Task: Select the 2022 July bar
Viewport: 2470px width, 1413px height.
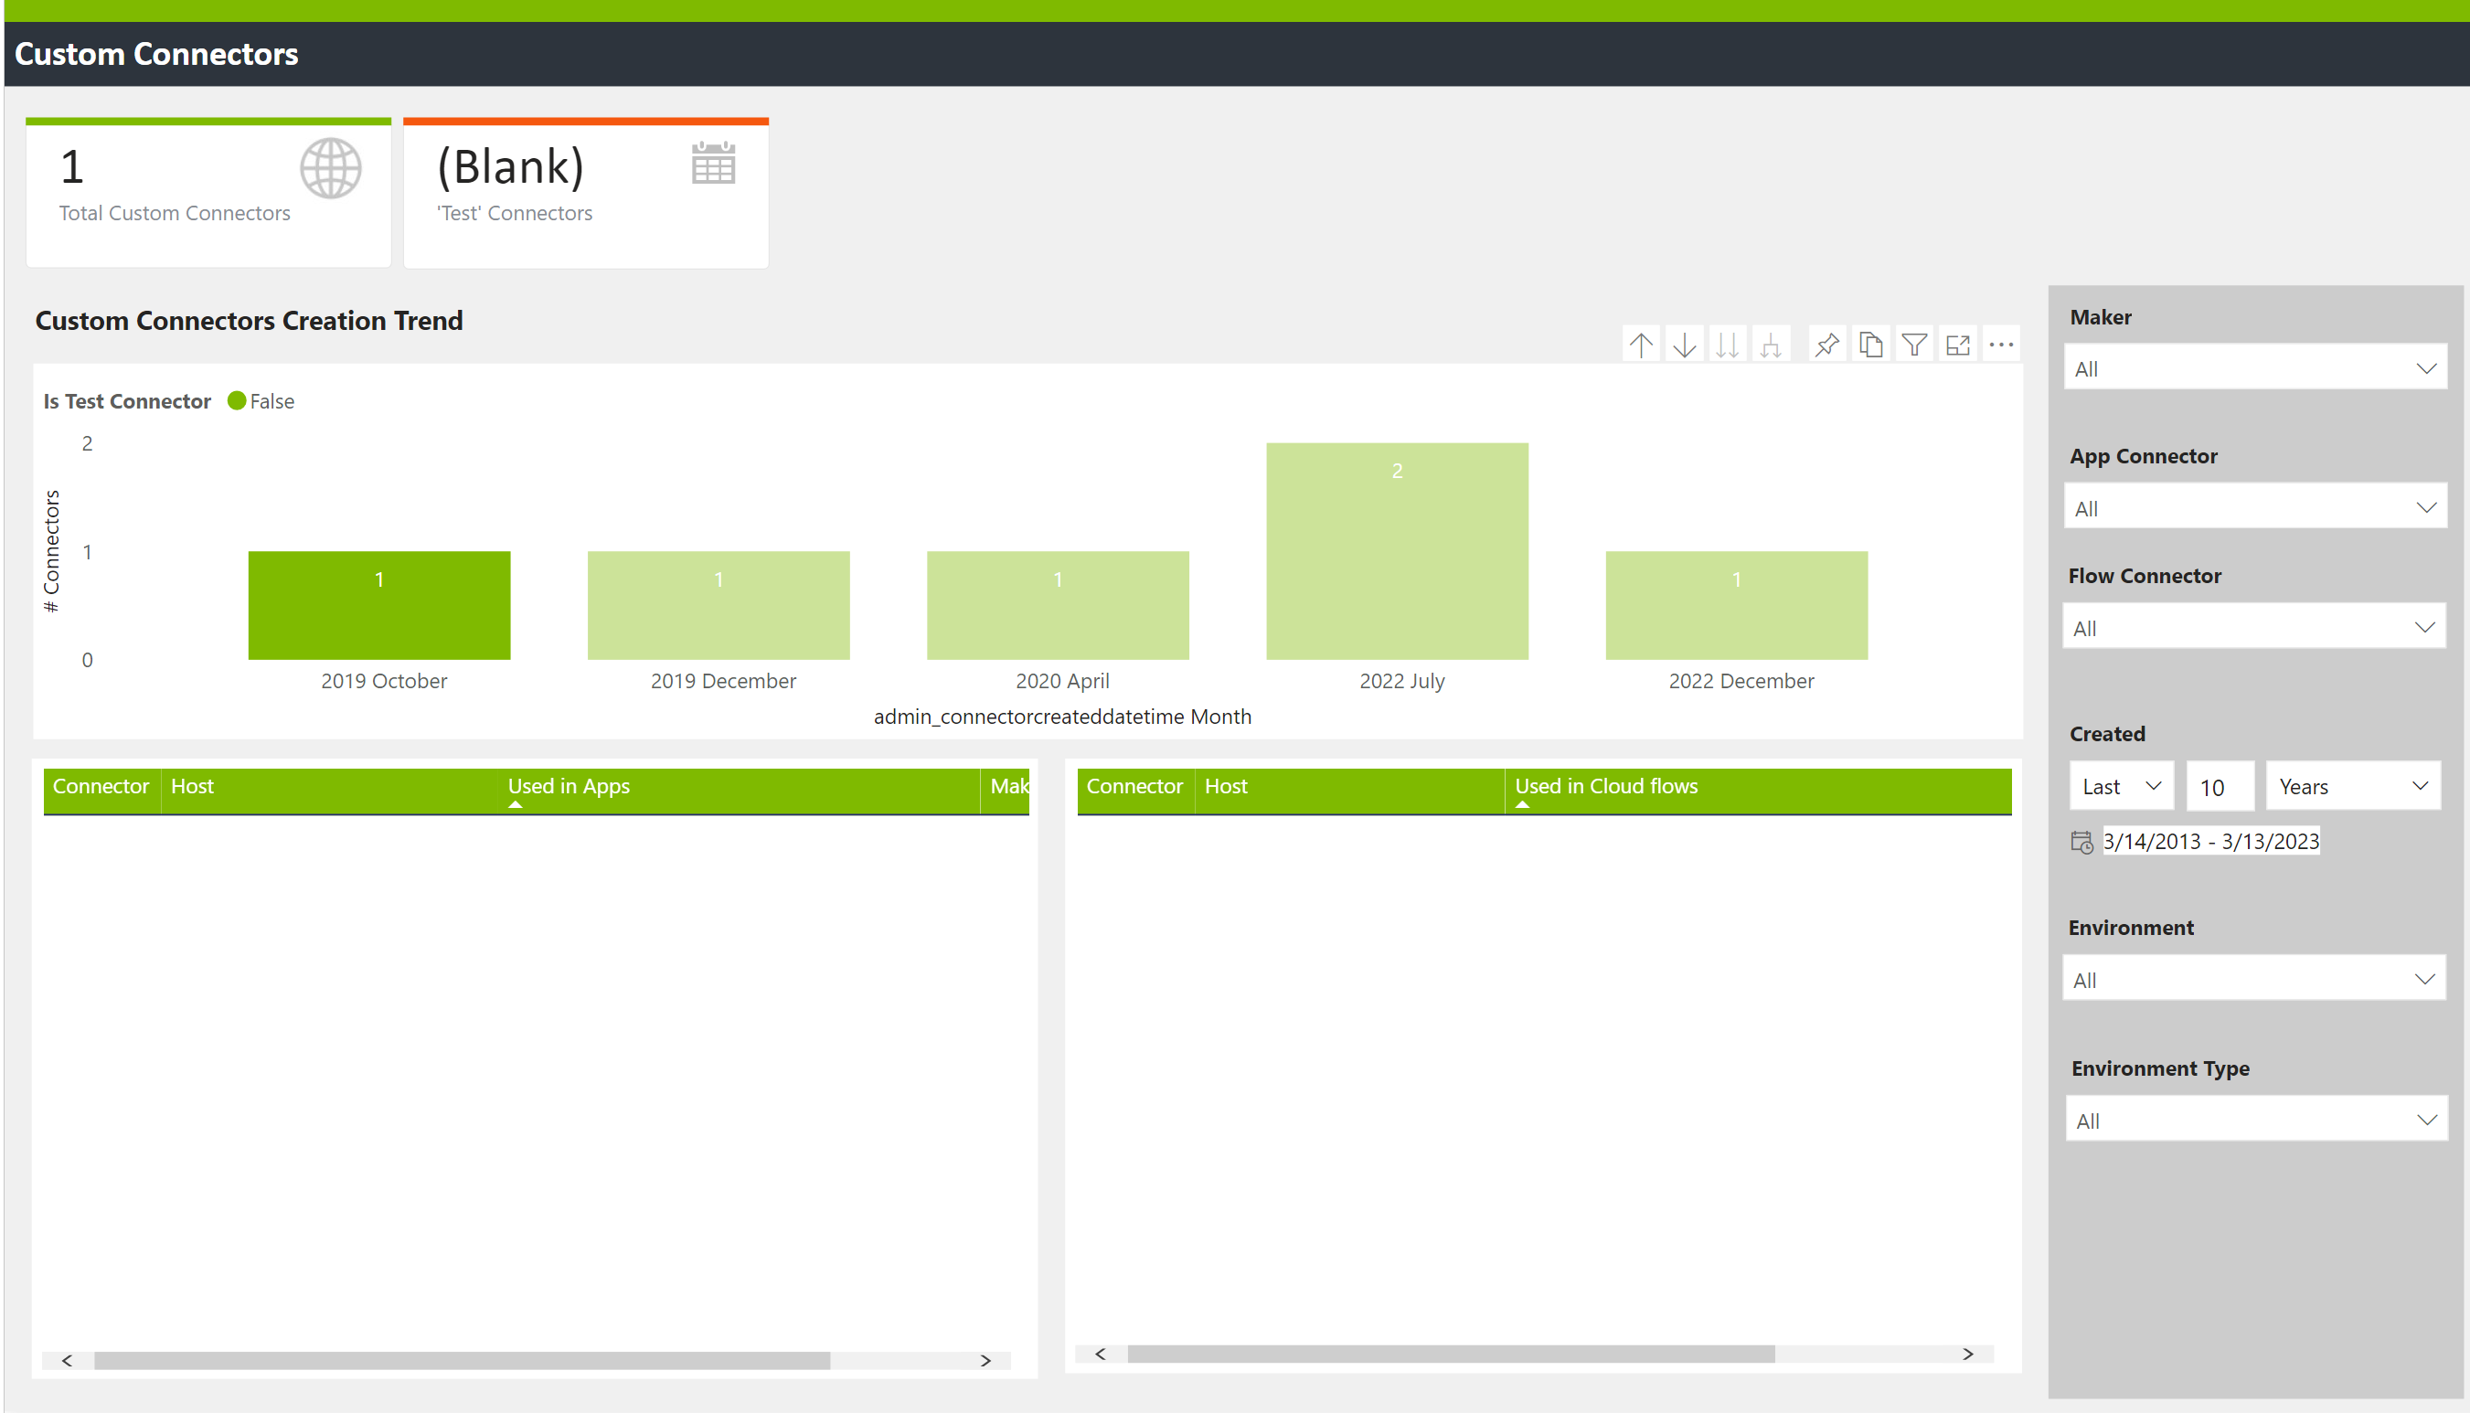Action: point(1397,552)
